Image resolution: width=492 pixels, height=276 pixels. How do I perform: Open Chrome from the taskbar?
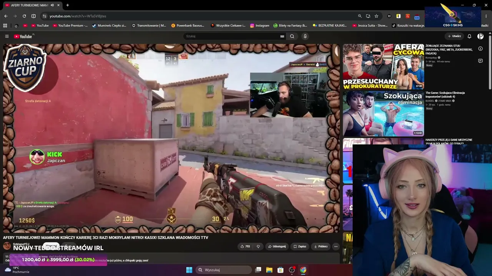[x=303, y=270]
